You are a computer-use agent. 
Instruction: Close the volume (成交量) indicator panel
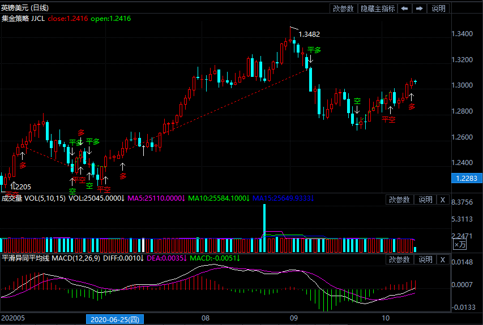(443, 200)
